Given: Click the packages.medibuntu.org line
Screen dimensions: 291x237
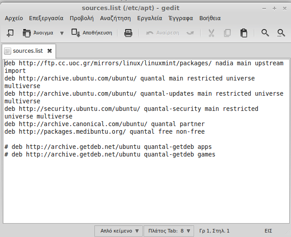Looking at the screenshot, I should 105,132.
